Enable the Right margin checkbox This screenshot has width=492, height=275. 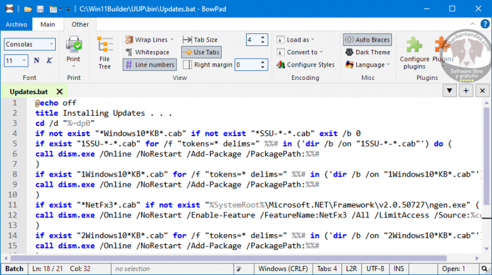pos(187,65)
